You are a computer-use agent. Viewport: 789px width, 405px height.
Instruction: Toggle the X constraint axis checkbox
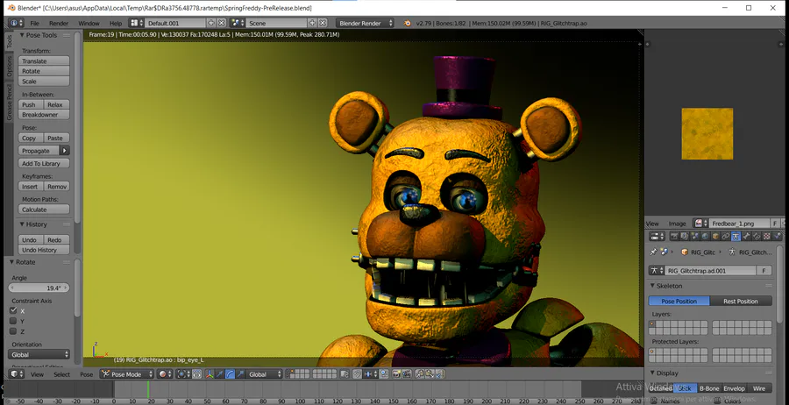tap(13, 310)
